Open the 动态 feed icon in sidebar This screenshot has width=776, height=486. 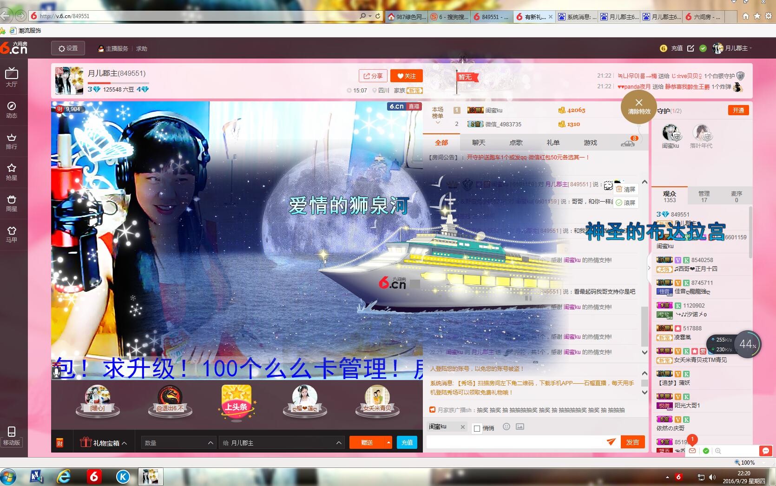point(12,109)
